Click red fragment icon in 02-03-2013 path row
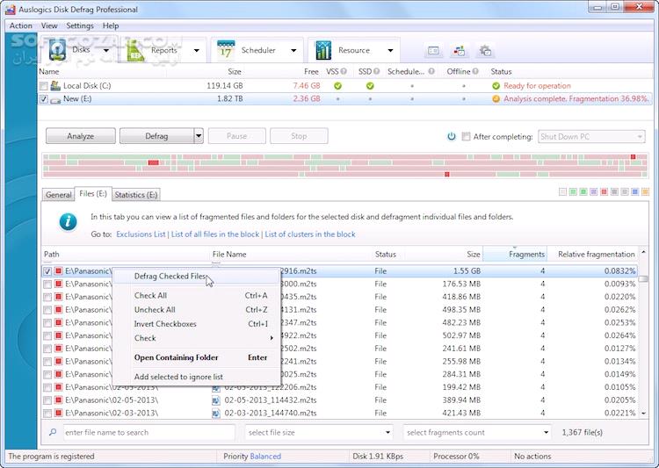 [x=58, y=413]
